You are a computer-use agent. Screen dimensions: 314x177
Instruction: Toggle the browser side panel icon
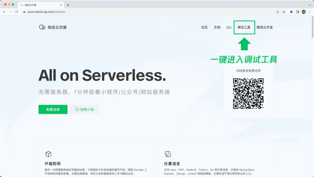click(298, 12)
